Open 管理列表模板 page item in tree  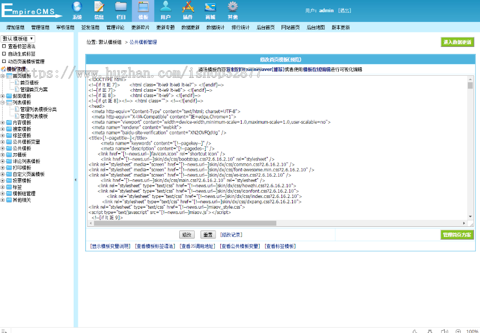(x=34, y=116)
